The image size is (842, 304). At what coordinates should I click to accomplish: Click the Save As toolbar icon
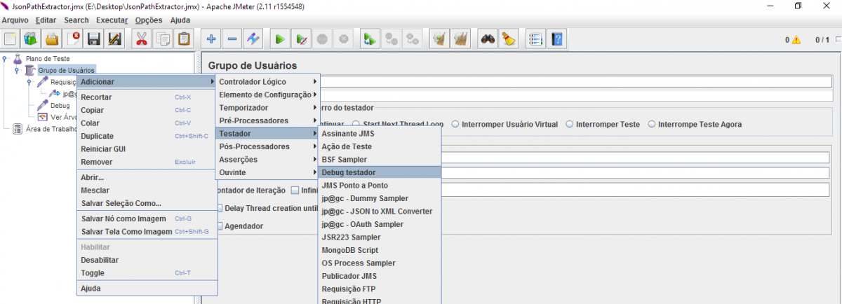tap(115, 39)
